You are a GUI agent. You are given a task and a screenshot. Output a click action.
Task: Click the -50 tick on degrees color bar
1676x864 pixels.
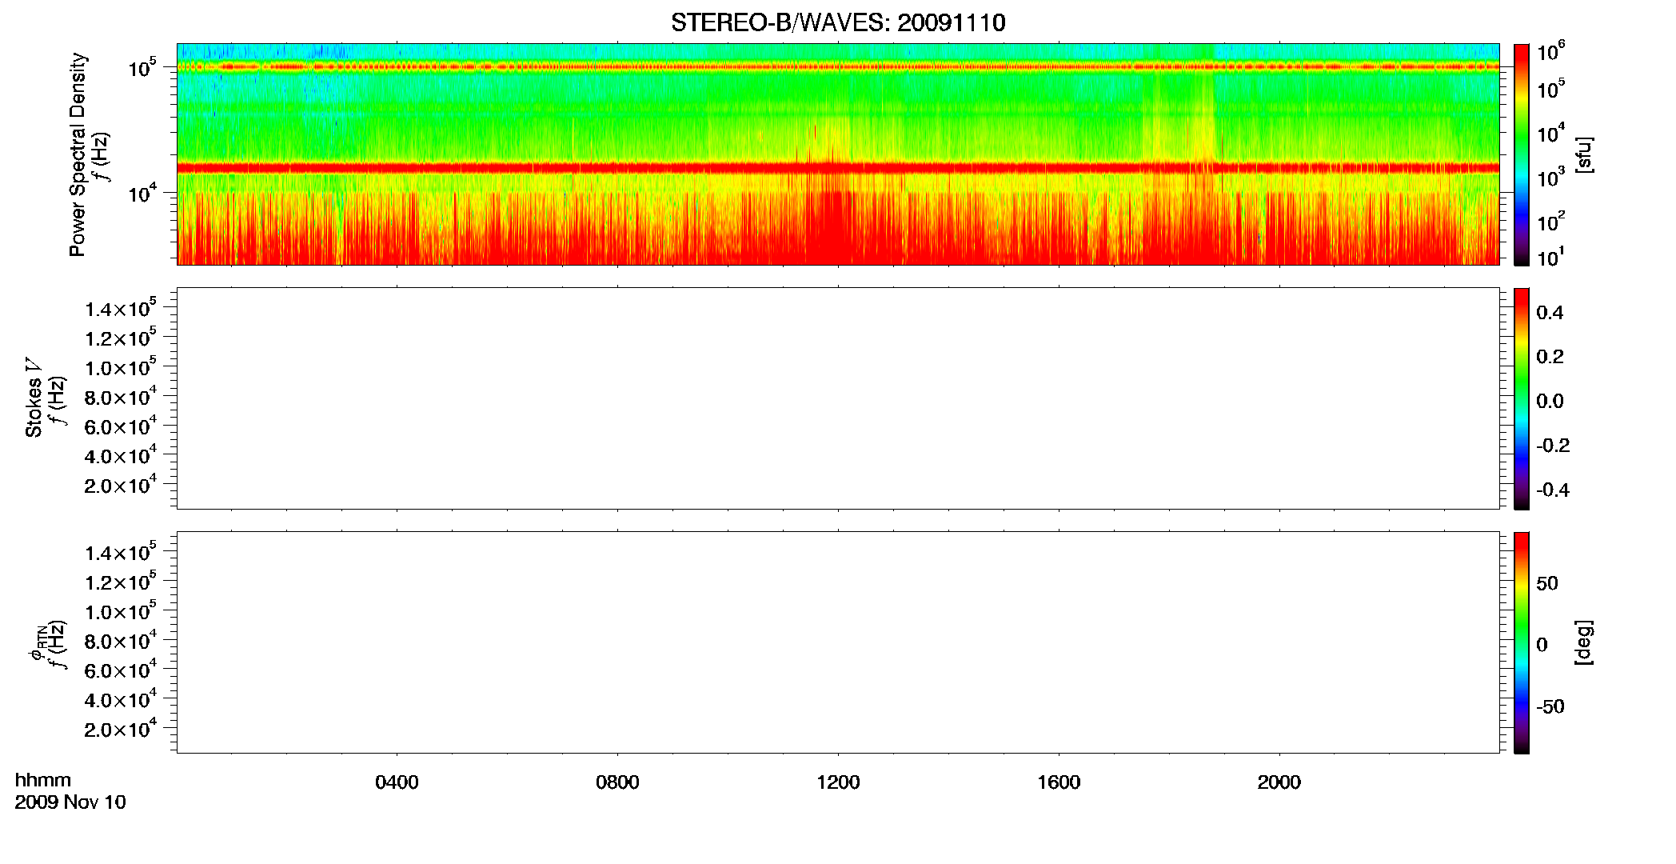point(1550,707)
